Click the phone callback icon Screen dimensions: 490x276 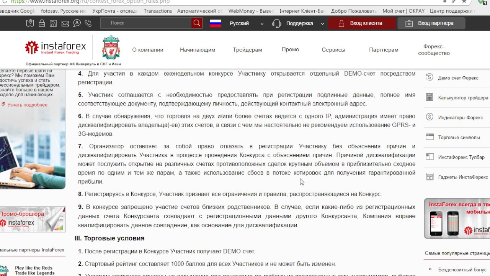coord(88,23)
